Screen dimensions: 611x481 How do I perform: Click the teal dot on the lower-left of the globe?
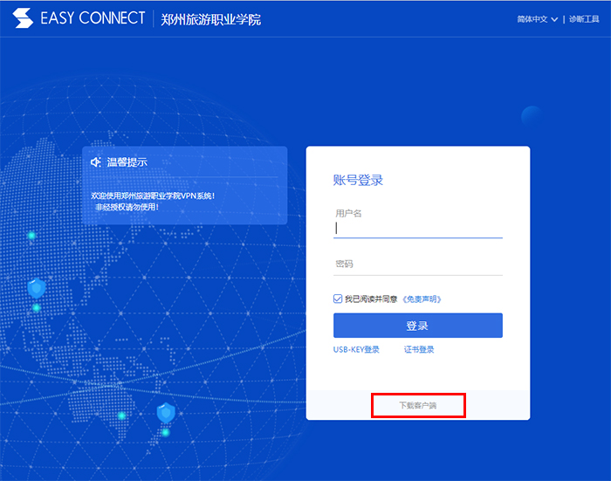pos(121,416)
